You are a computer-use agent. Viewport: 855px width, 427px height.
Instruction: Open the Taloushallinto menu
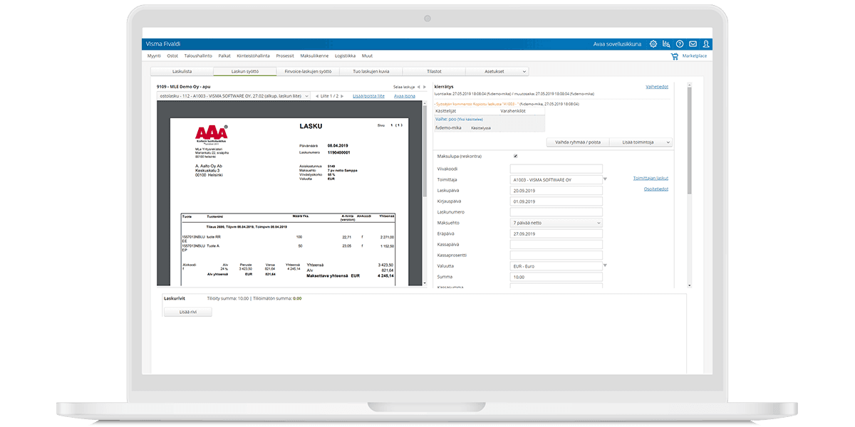point(198,56)
